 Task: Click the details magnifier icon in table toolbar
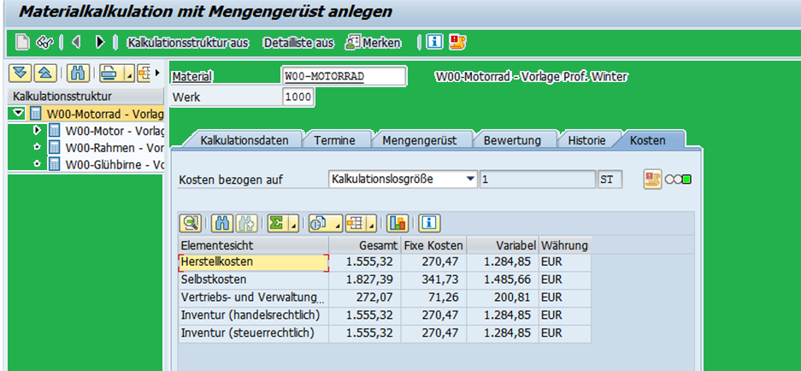[191, 223]
